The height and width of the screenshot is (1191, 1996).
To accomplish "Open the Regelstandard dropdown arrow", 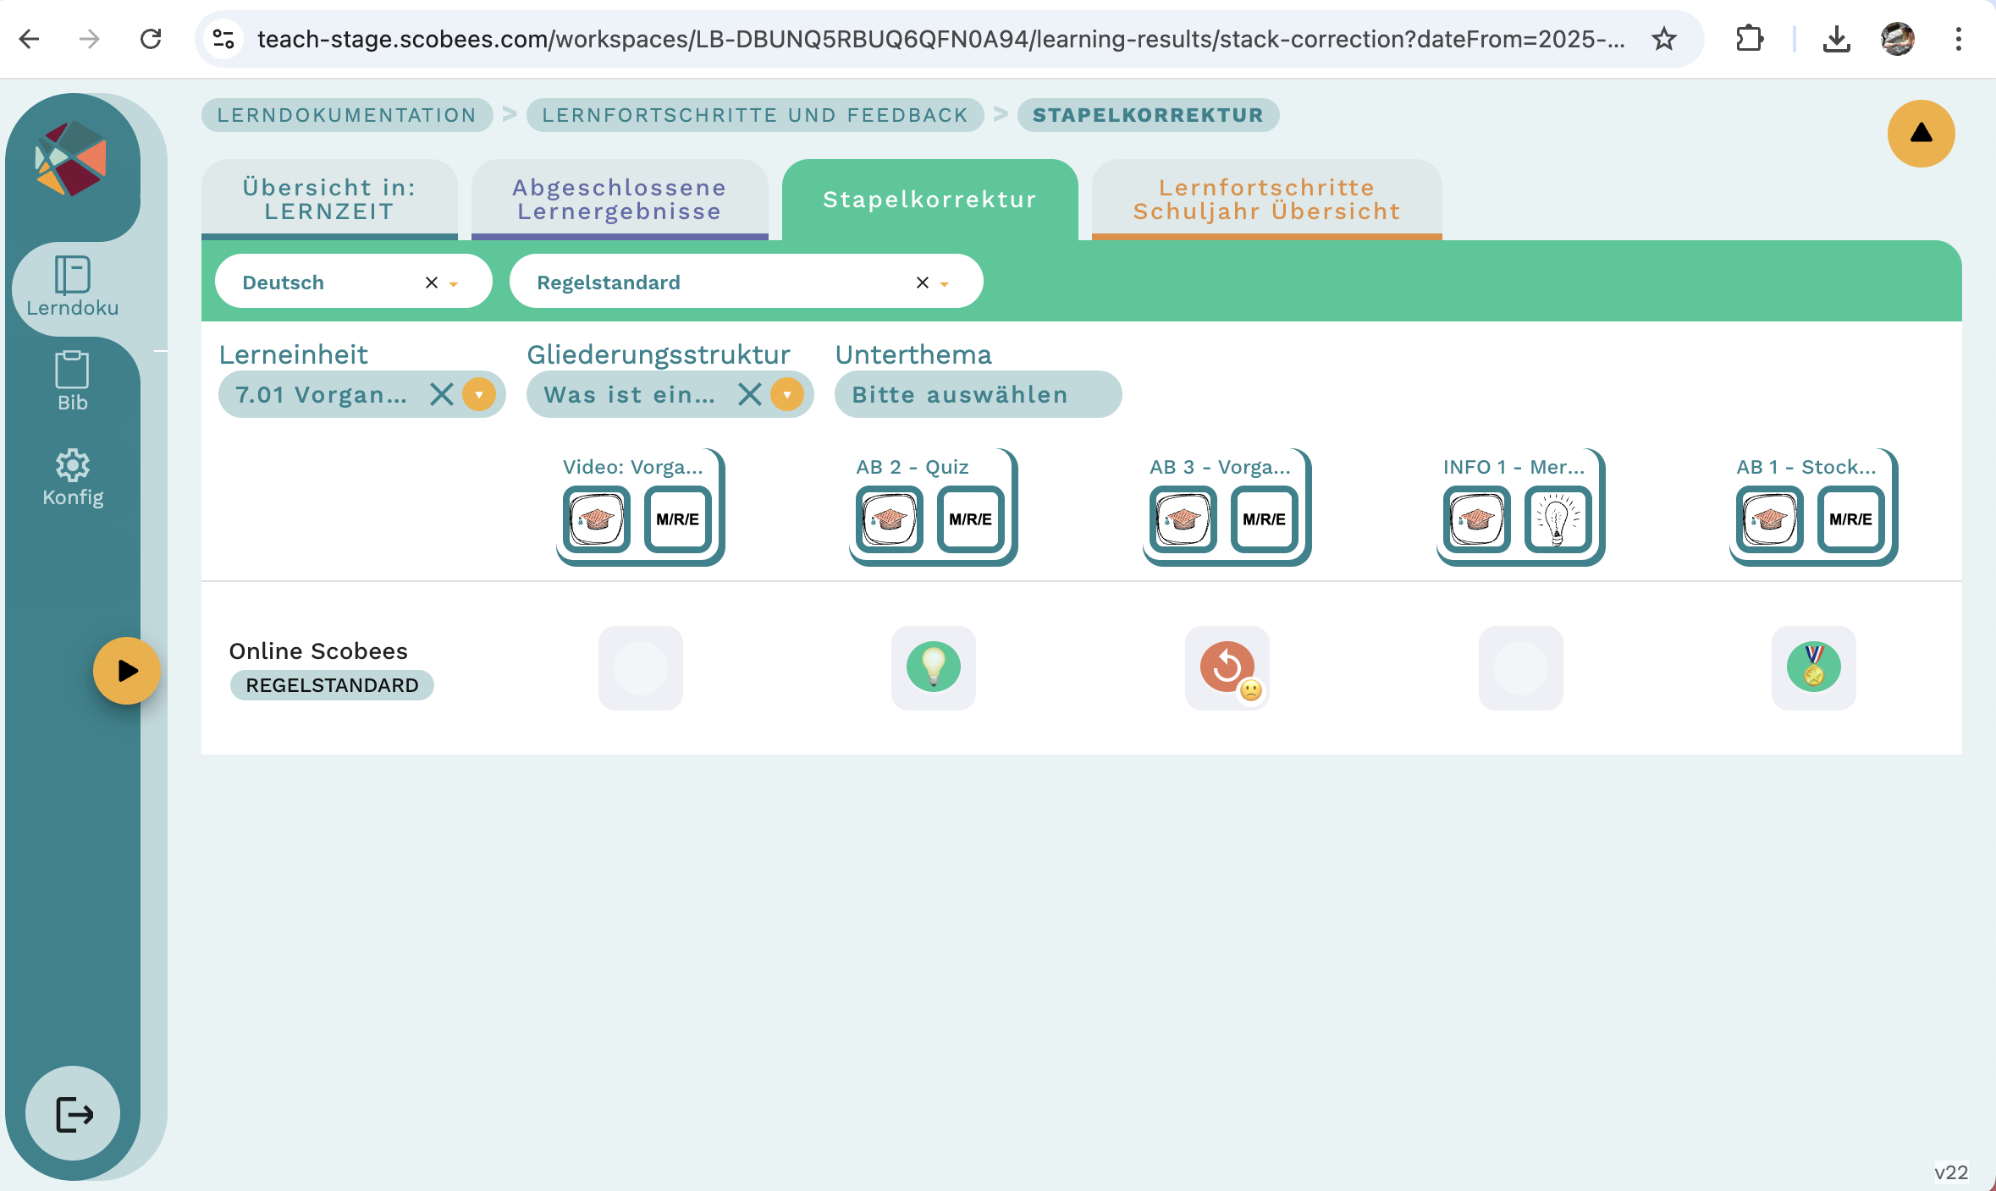I will (x=945, y=284).
